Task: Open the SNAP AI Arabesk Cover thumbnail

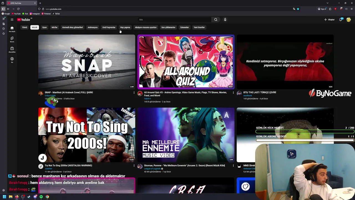Action: [87, 62]
